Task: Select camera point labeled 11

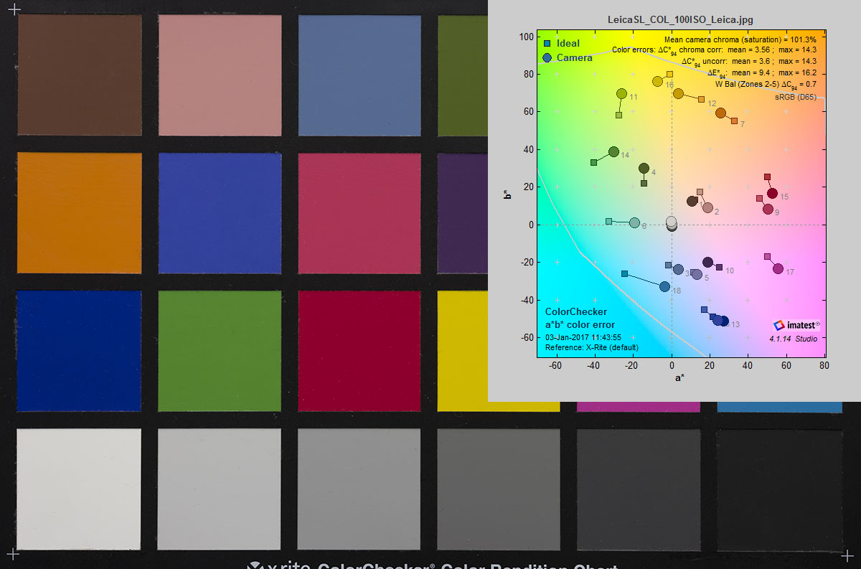Action: coord(621,94)
